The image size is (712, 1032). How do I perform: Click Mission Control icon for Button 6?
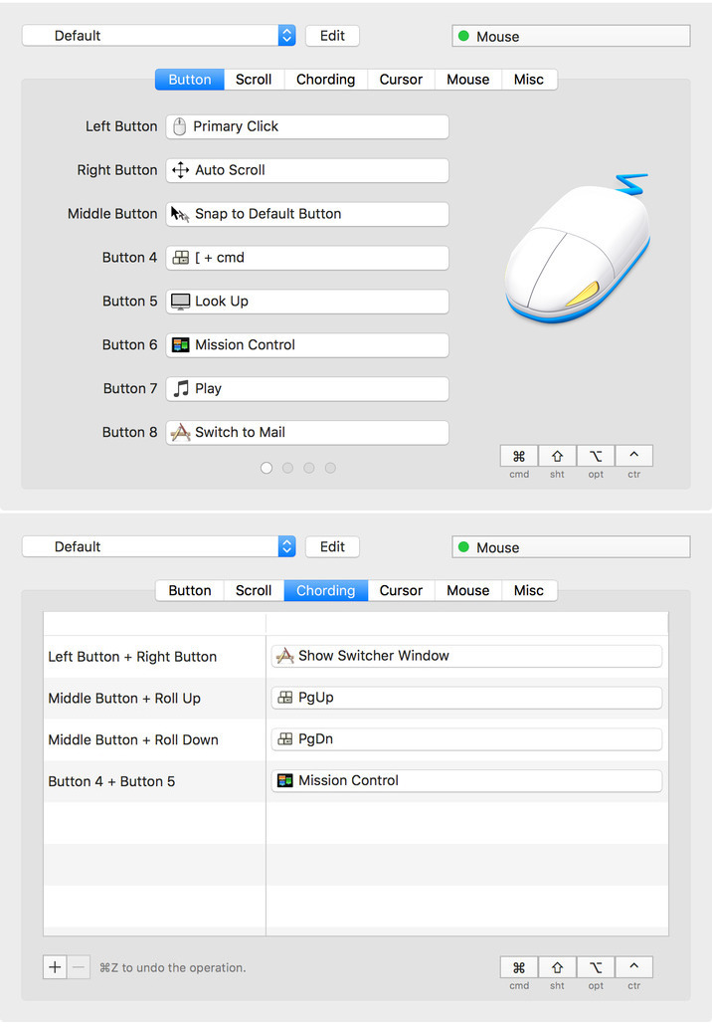point(180,345)
